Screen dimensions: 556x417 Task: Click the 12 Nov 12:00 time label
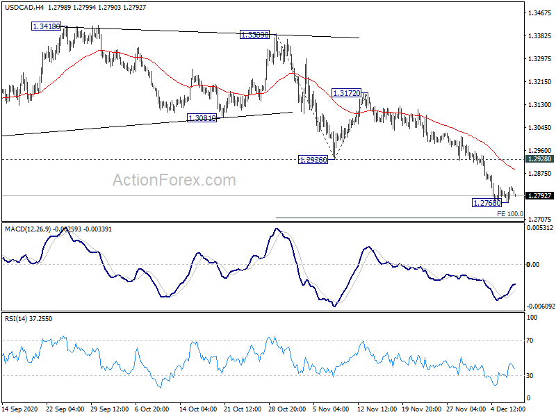(377, 409)
